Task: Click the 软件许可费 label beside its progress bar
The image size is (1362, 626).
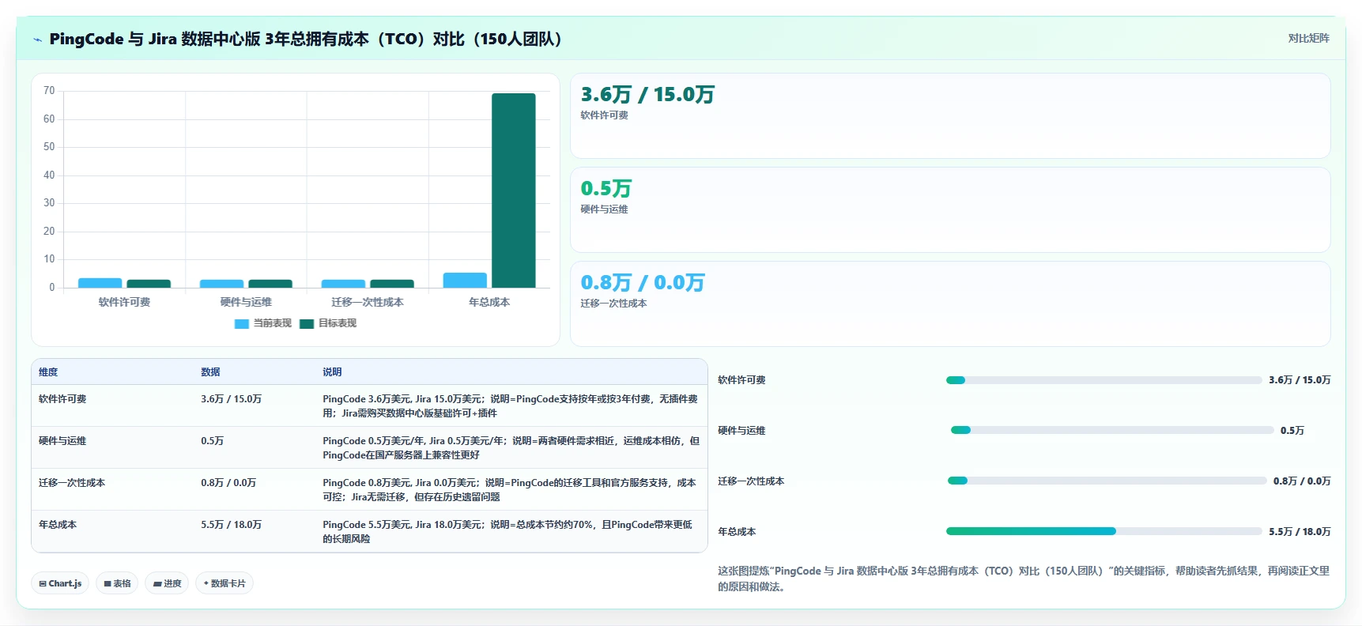Action: 741,380
